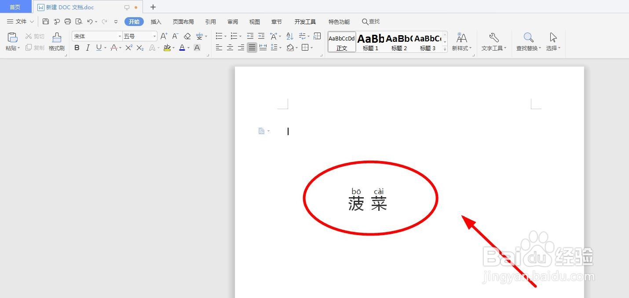Open the 页面布局 ribbon tab
629x298 pixels.
point(183,21)
